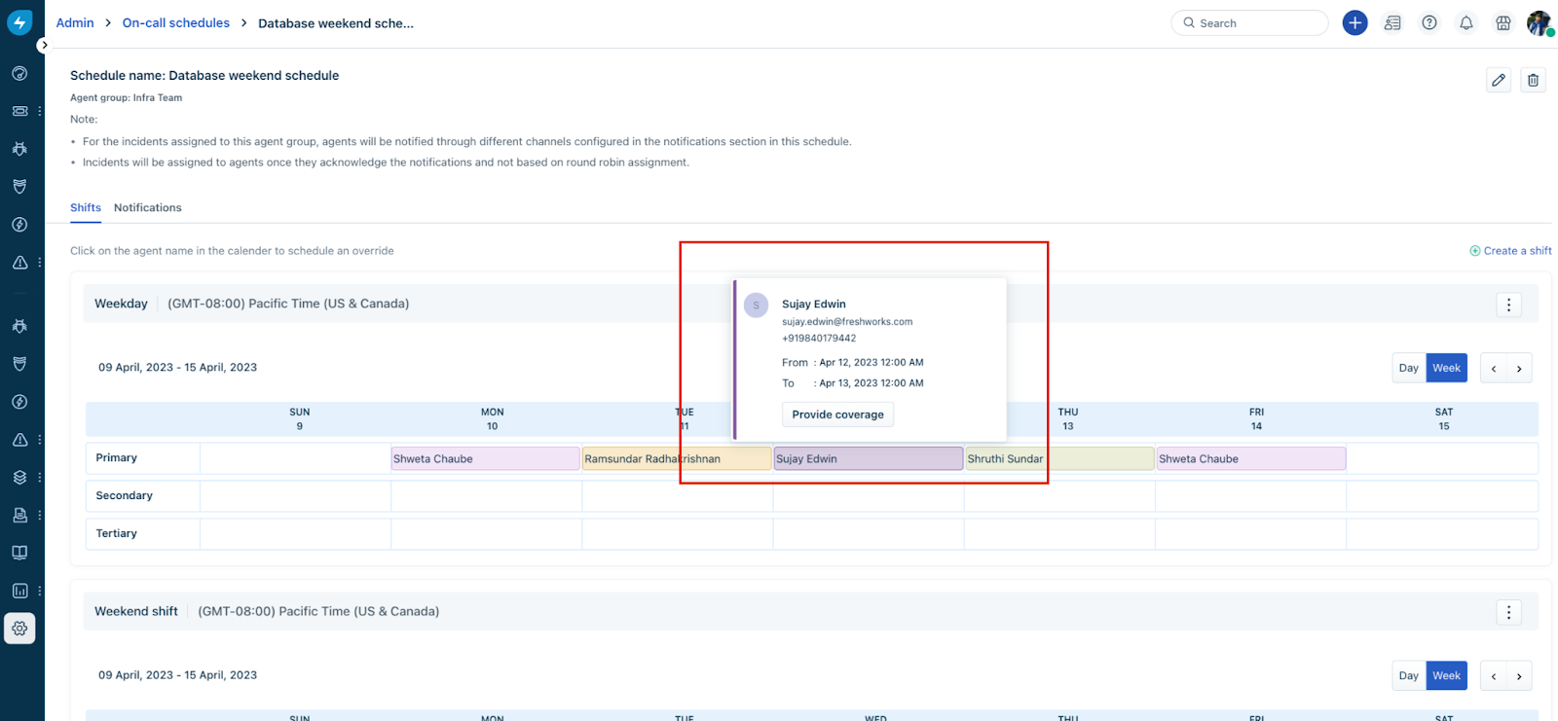Switch Weekend shift calendar to Week view
This screenshot has width=1558, height=721.
tap(1446, 675)
